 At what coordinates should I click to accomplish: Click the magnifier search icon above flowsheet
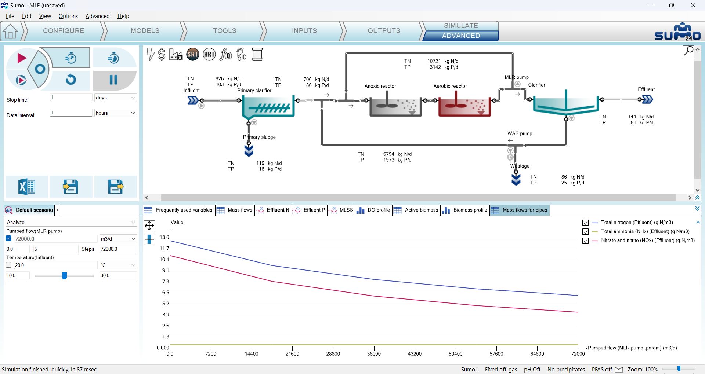coord(688,51)
